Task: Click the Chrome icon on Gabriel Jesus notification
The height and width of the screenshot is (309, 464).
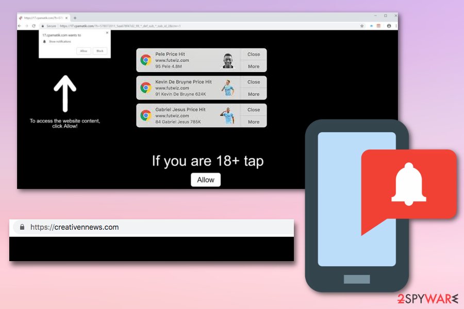Action: (x=146, y=116)
